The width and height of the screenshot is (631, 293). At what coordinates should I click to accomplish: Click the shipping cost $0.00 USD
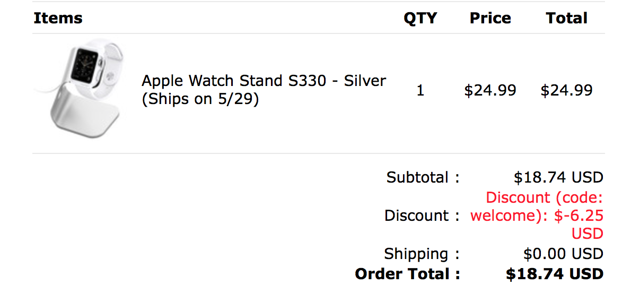coord(563,254)
